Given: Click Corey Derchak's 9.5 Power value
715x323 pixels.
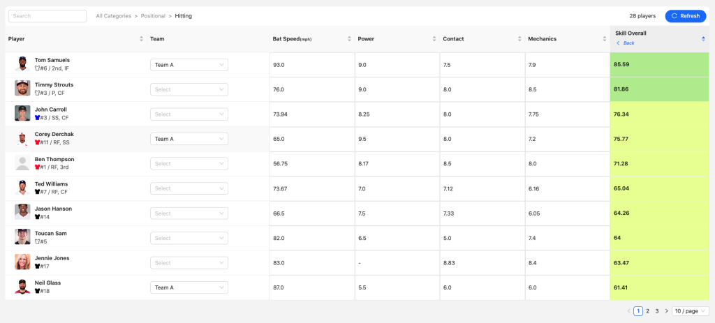Looking at the screenshot, I should tap(362, 139).
